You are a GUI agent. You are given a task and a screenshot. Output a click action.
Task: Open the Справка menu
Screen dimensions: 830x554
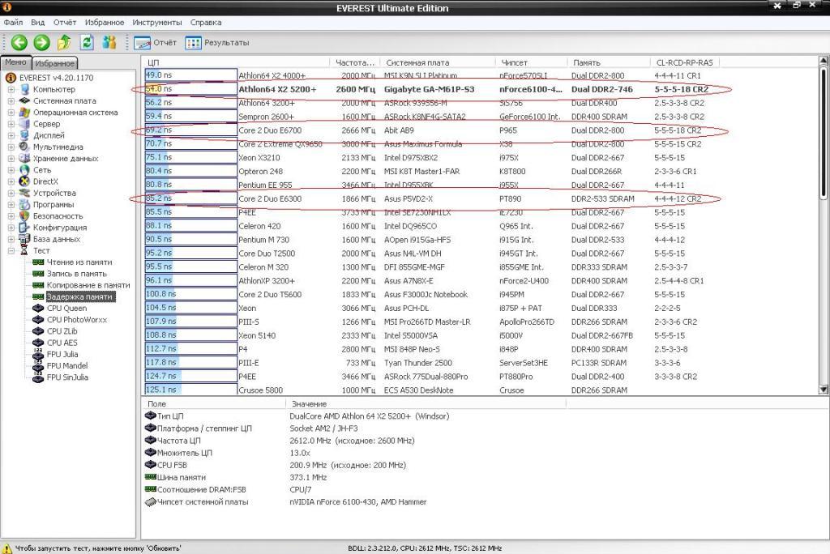click(x=206, y=22)
